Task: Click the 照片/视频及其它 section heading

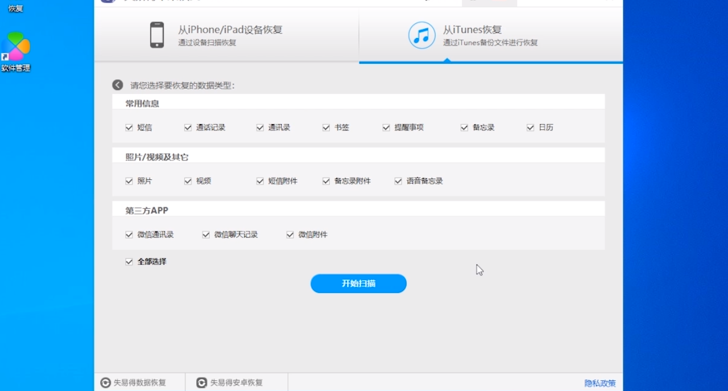Action: click(157, 157)
